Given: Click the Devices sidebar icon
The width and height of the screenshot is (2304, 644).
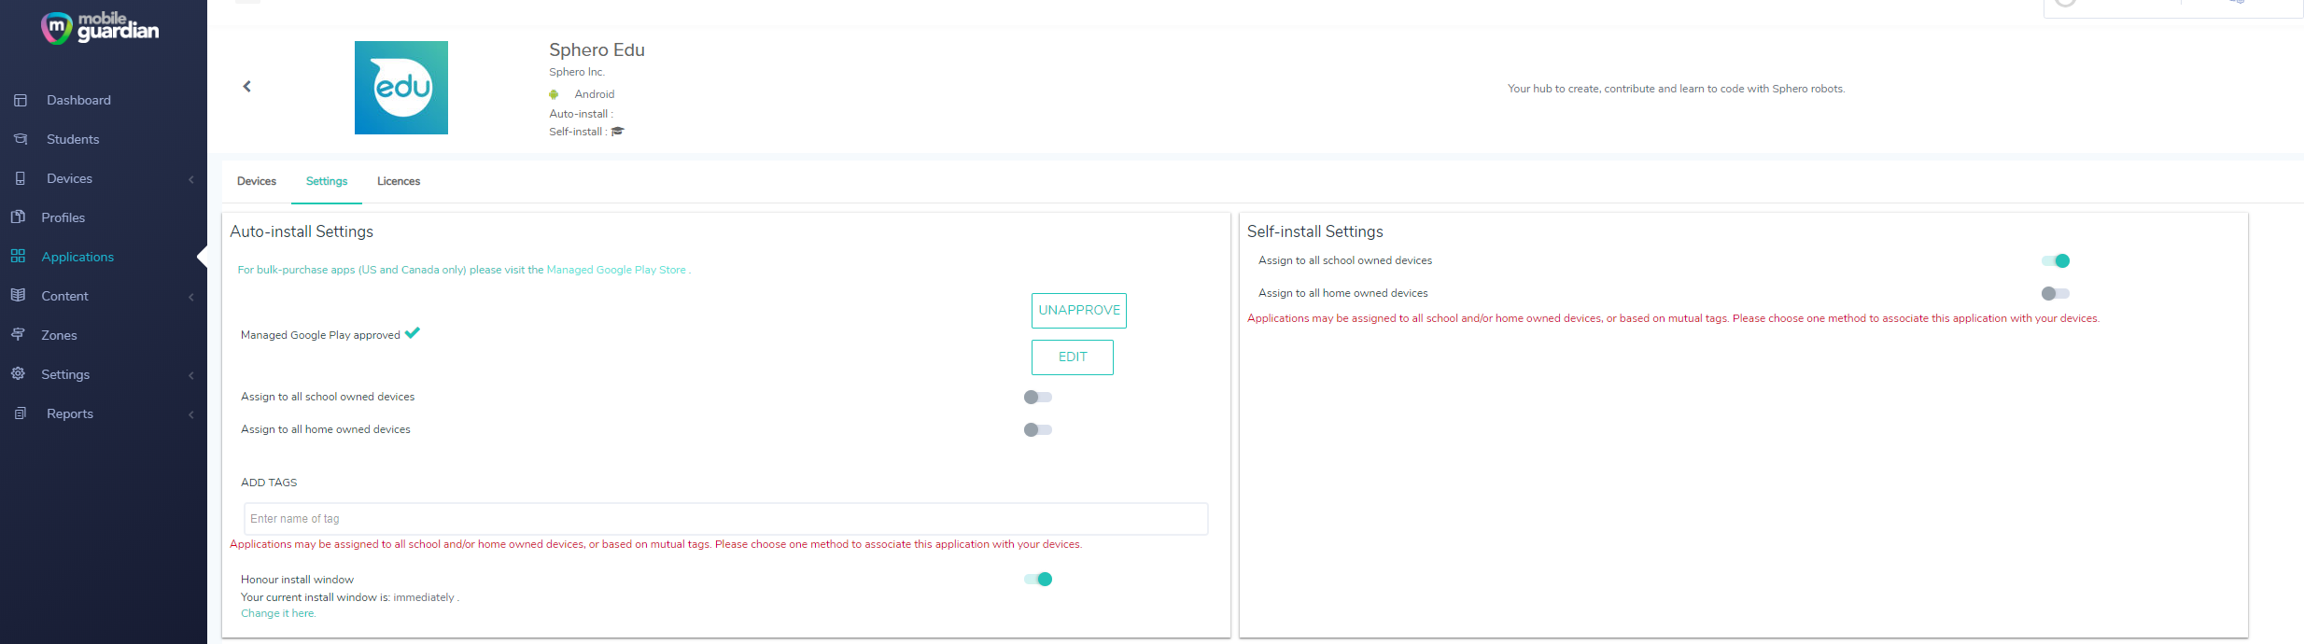Looking at the screenshot, I should click(x=21, y=178).
